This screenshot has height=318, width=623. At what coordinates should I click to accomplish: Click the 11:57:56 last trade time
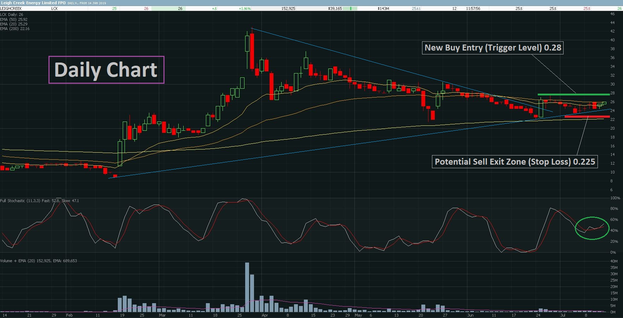473,8
